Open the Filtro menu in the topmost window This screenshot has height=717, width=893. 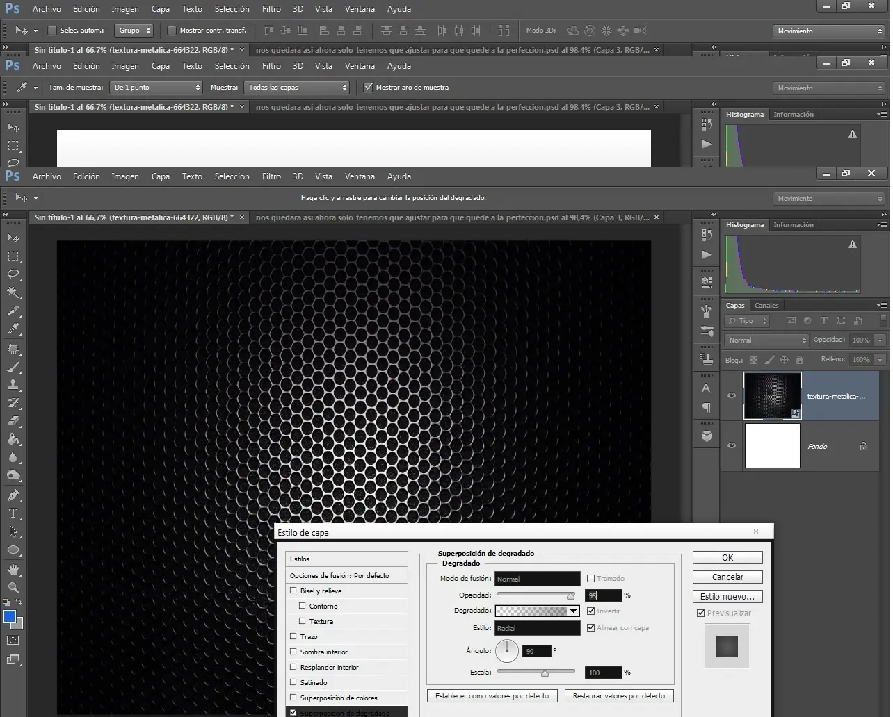271,9
